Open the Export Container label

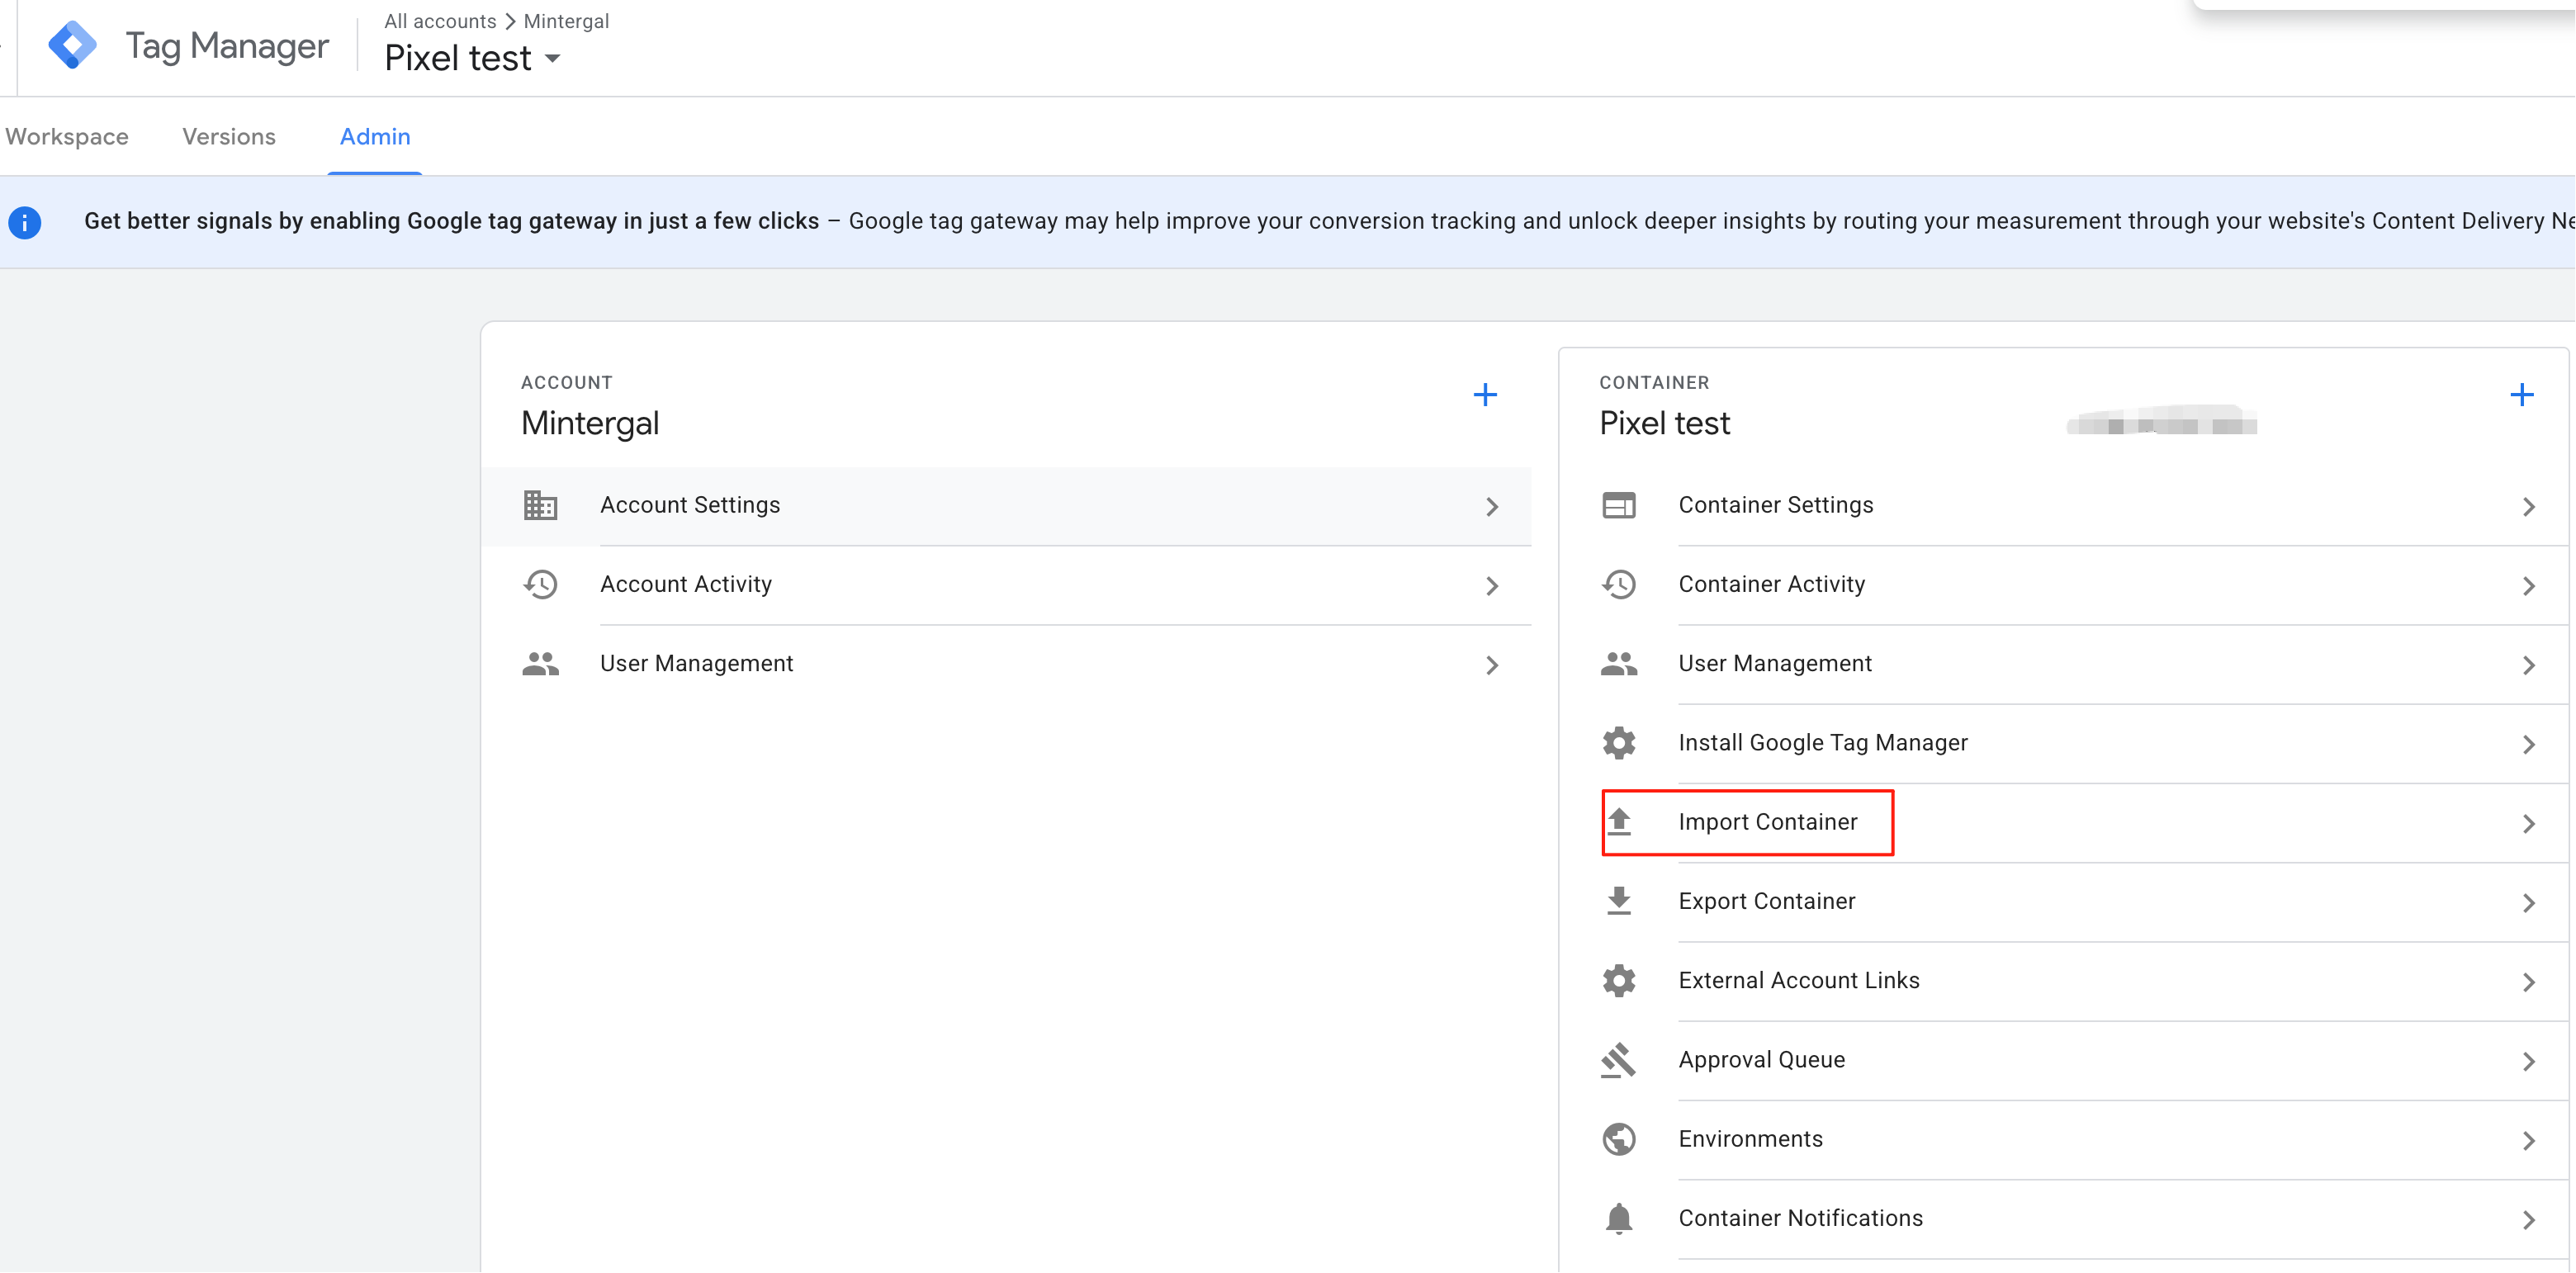point(1767,901)
